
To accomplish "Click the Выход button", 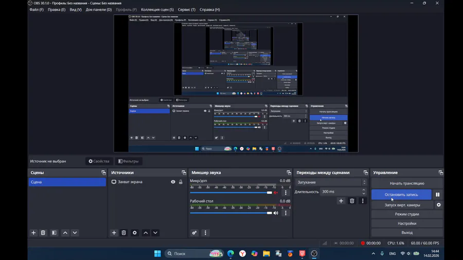I will (407, 233).
